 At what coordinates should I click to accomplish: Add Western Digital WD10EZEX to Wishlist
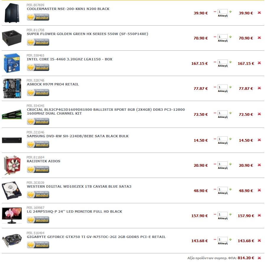(x=38, y=195)
